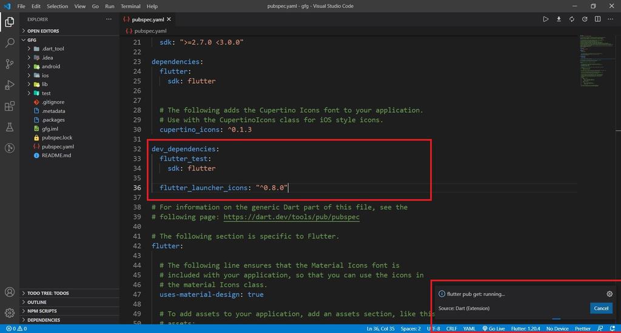This screenshot has height=333, width=621.
Task: Expand the .idea folder
Action: (x=69, y=58)
